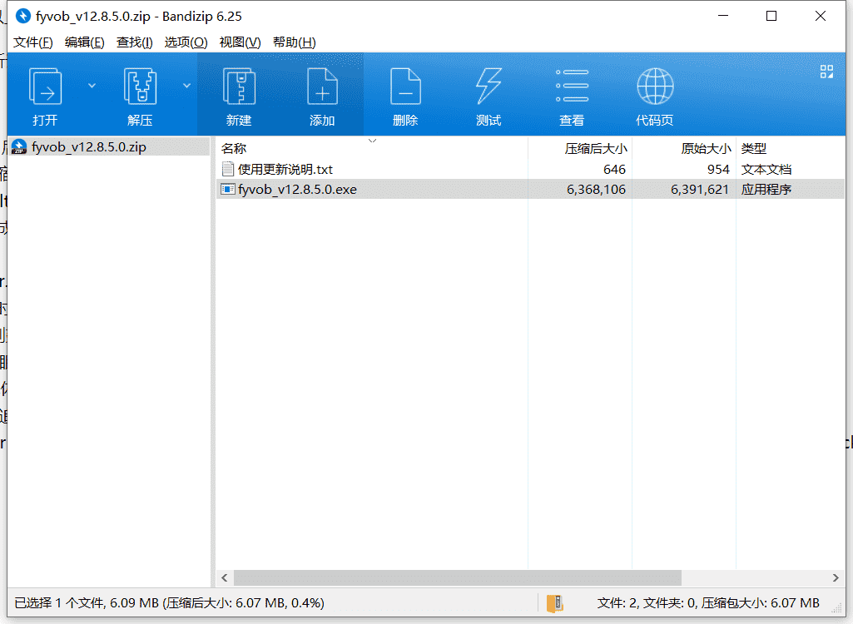Click the 解压 (Extract) toolbar icon
853x624 pixels.
[x=140, y=87]
